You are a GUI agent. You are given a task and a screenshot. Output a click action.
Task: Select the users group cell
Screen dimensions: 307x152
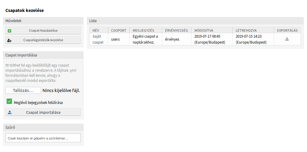[x=119, y=39]
